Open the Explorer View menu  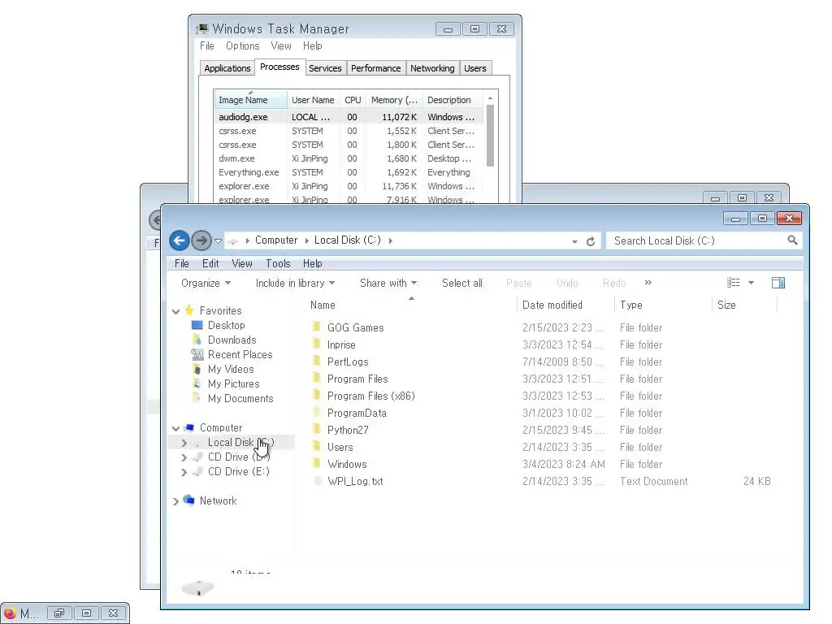[242, 264]
